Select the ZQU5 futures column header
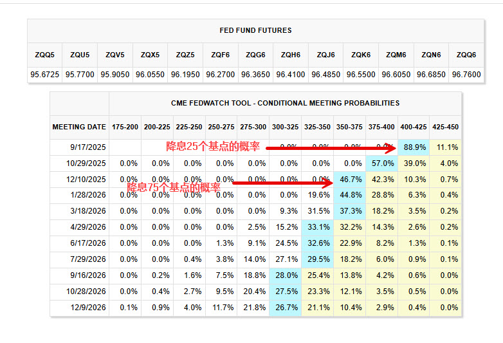Image resolution: width=503 pixels, height=343 pixels. (x=80, y=55)
